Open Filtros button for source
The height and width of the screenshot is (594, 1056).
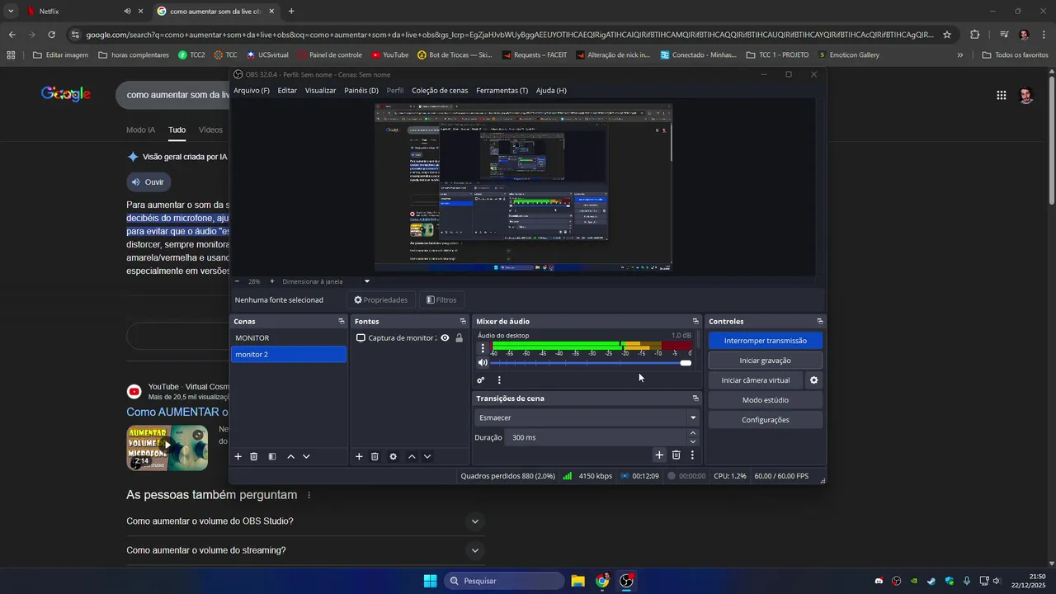point(441,300)
